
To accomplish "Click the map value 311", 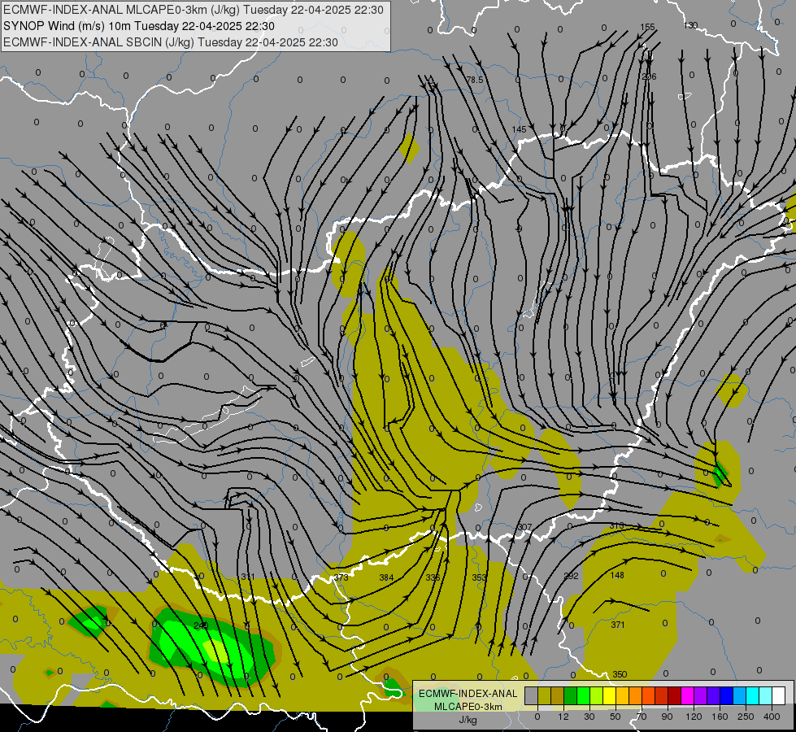I will pyautogui.click(x=247, y=577).
